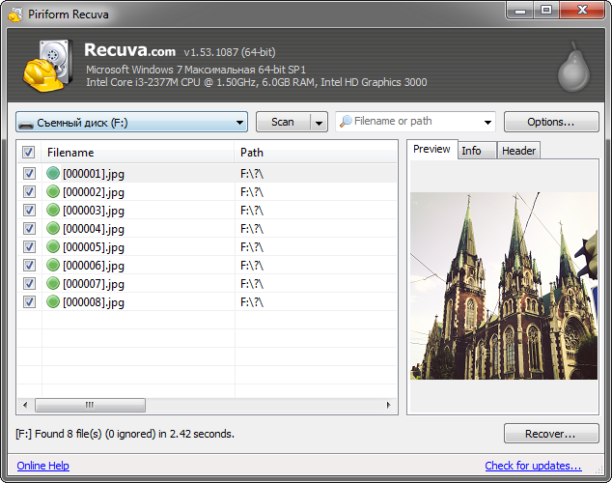Image resolution: width=612 pixels, height=483 pixels.
Task: Click the Recuva.com title text
Action: (x=130, y=50)
